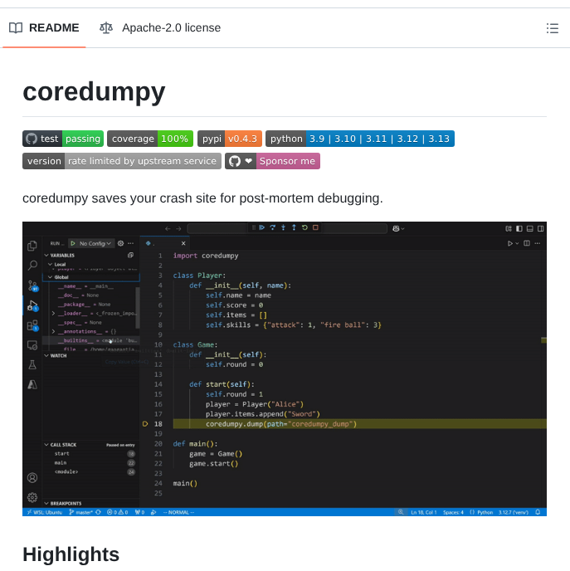
Task: Open Extensions icon in activity bar
Action: (x=32, y=325)
